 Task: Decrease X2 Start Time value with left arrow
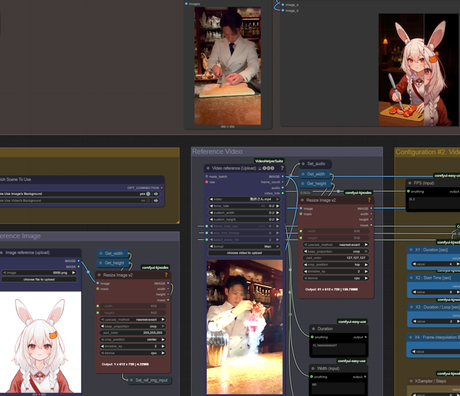(x=414, y=292)
